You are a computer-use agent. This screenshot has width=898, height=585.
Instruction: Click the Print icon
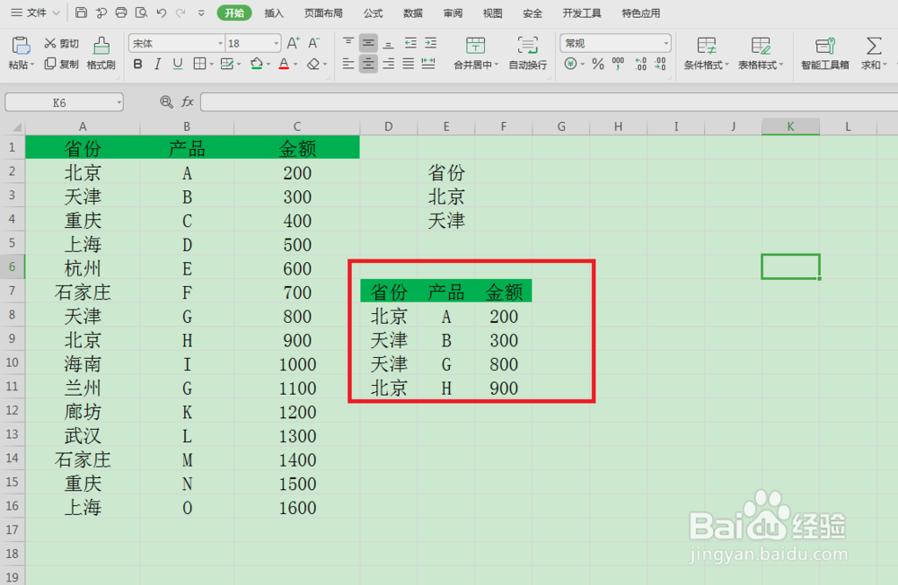(x=121, y=12)
